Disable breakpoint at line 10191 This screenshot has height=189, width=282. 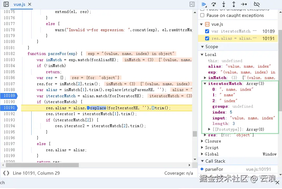(x=207, y=38)
